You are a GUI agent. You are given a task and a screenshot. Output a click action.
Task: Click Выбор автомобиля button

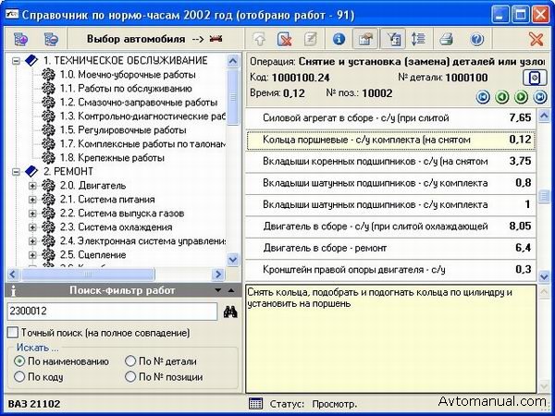click(155, 39)
